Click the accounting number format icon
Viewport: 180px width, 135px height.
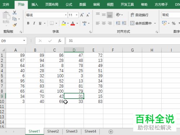coord(164,23)
